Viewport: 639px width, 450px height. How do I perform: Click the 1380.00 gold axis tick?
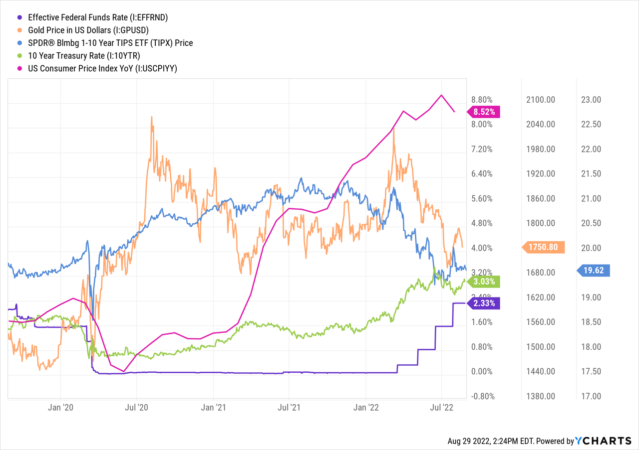(x=541, y=397)
